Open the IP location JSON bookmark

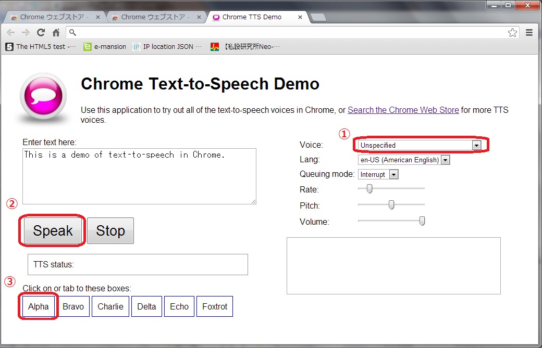(x=167, y=47)
